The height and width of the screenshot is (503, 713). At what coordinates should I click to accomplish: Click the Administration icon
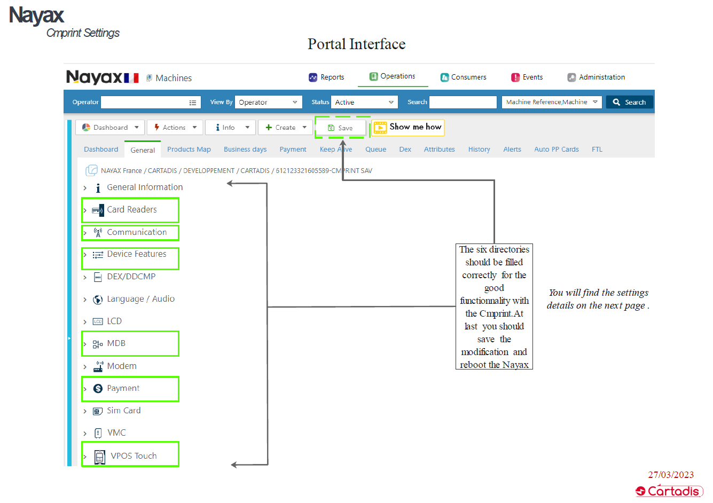click(571, 77)
